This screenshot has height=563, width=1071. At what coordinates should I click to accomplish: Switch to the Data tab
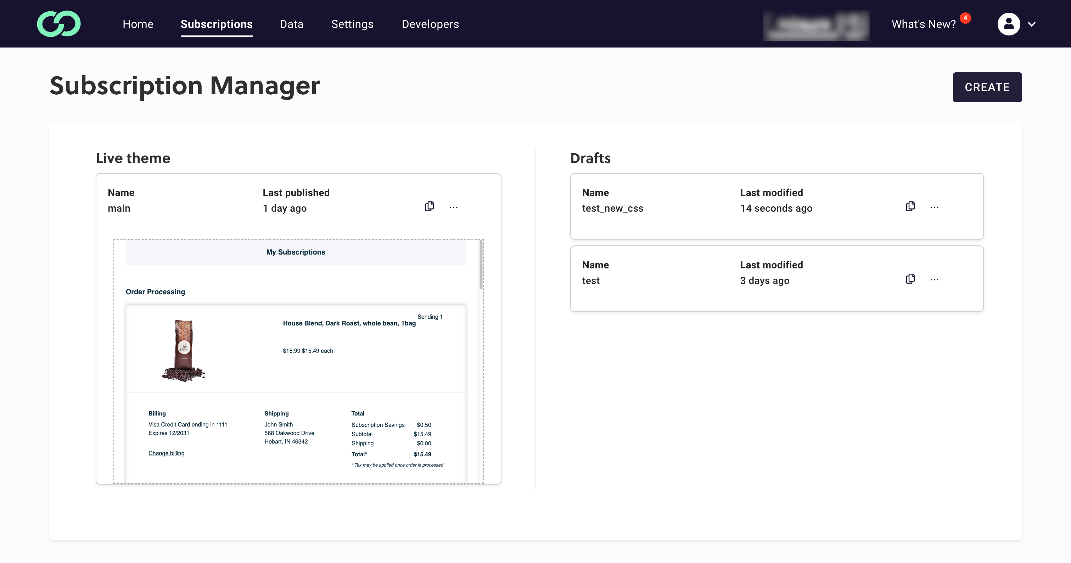point(291,24)
